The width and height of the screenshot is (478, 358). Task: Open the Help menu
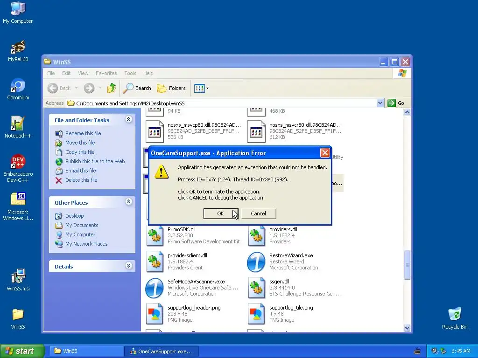point(148,73)
